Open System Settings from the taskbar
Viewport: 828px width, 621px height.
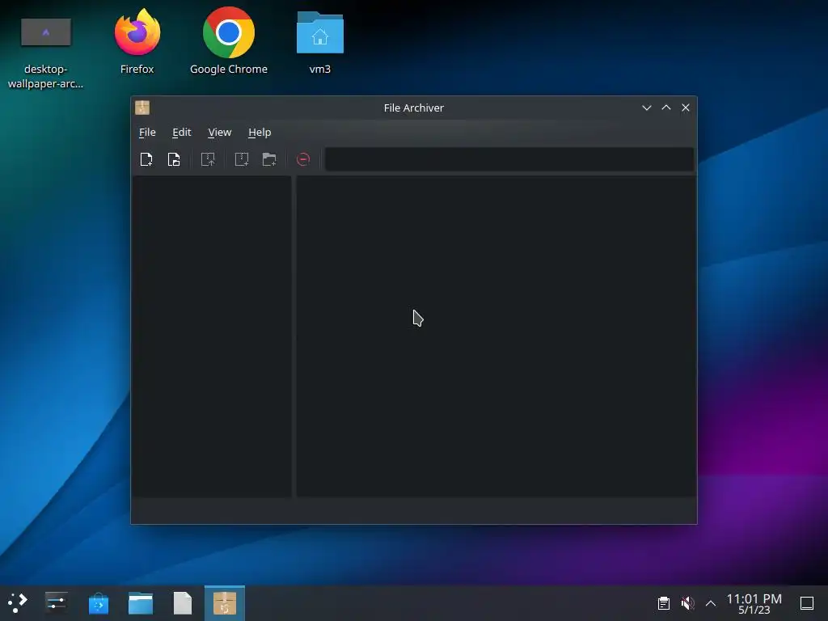[56, 602]
